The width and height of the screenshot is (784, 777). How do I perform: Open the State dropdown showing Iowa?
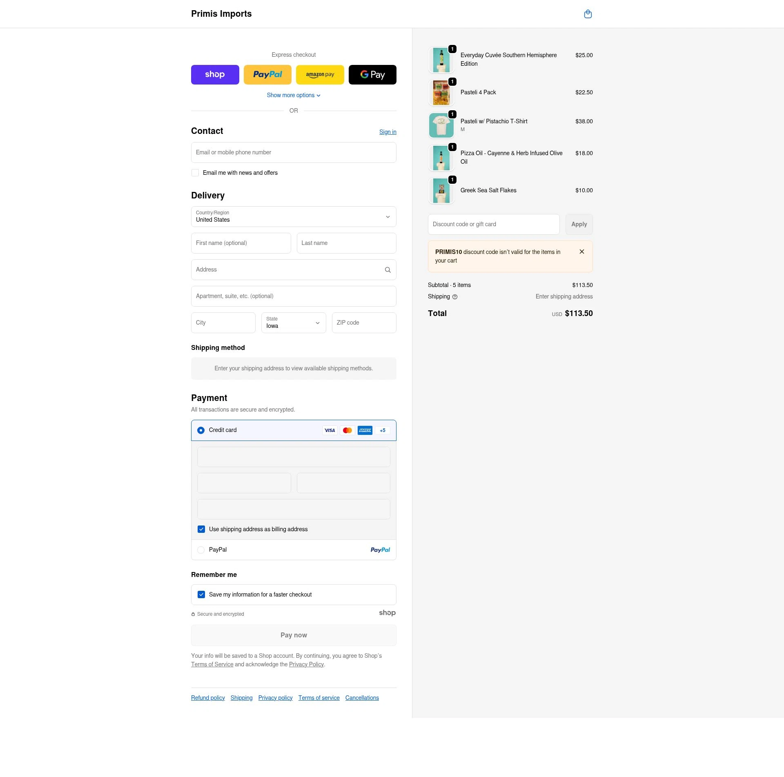(293, 323)
